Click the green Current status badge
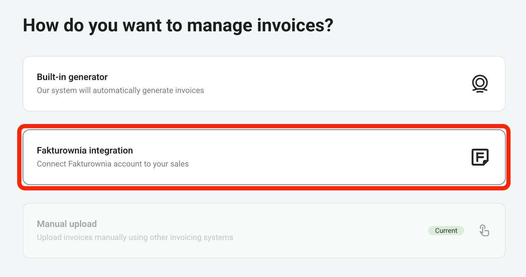Viewport: 526px width, 277px height. tap(446, 231)
